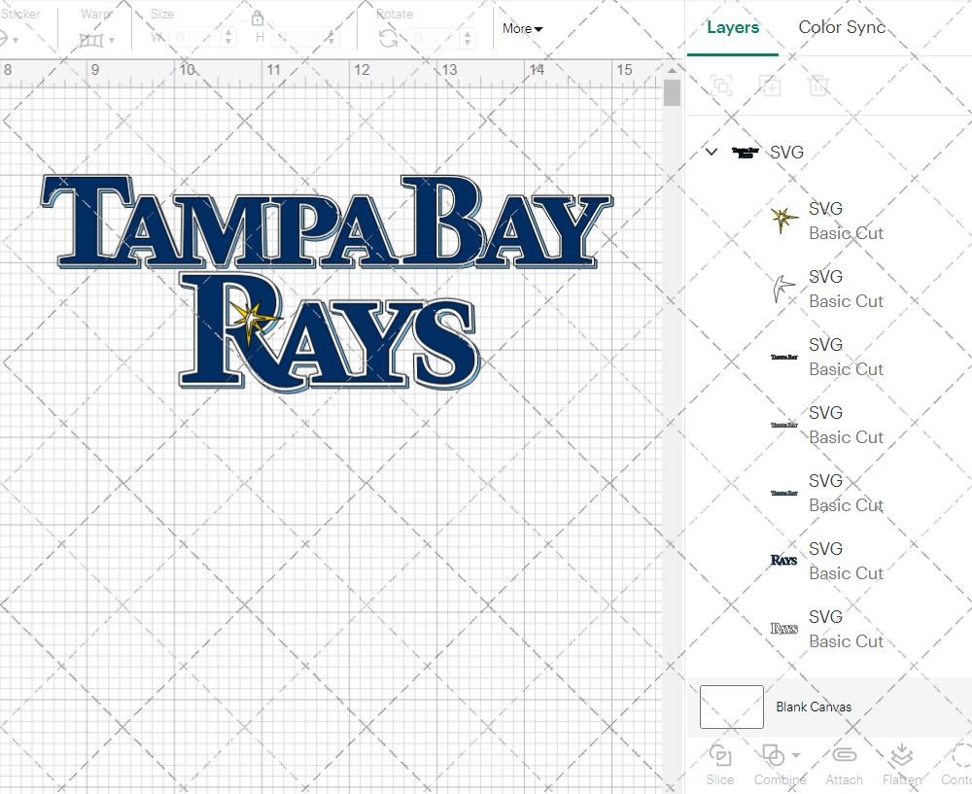Select the yellow starburst SVG layer

click(x=784, y=221)
